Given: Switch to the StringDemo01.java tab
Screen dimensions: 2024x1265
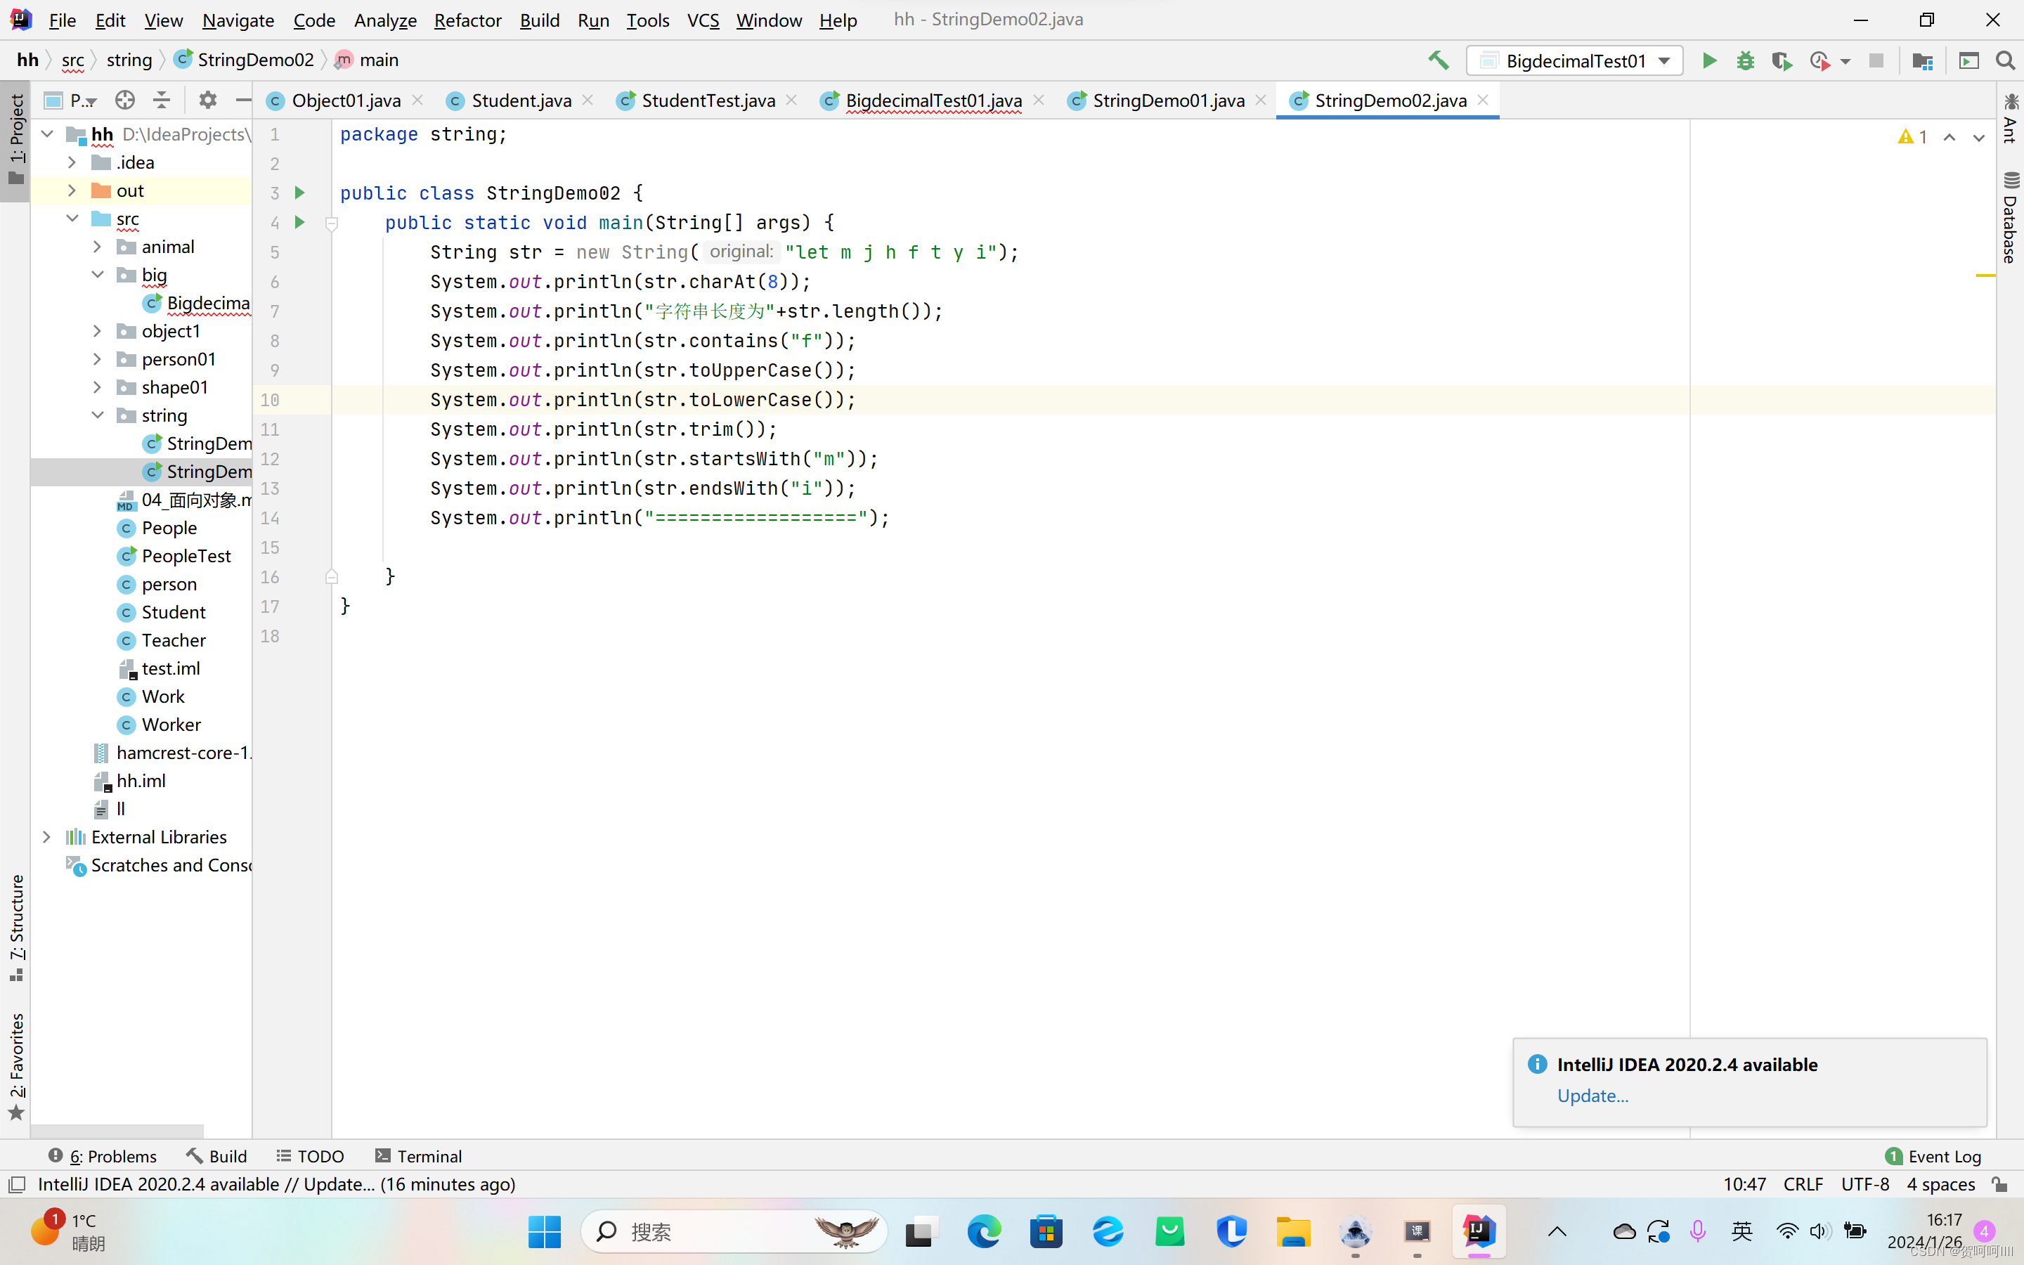Looking at the screenshot, I should pyautogui.click(x=1167, y=100).
